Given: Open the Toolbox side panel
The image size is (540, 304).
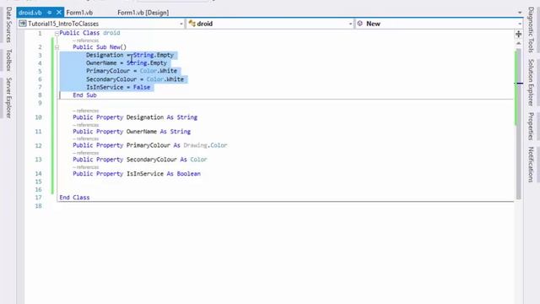Looking at the screenshot, I should click(9, 60).
